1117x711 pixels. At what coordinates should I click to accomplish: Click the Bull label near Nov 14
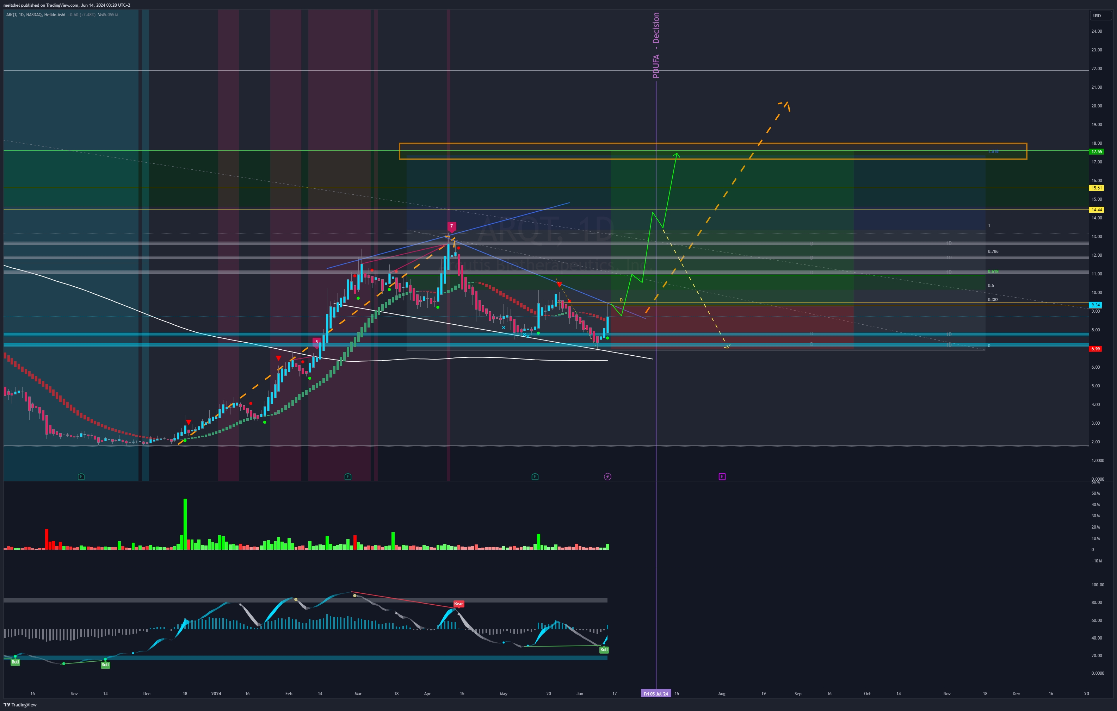105,665
